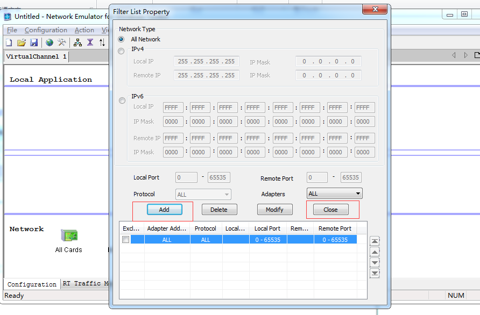Move filter entry to top of list

pyautogui.click(x=375, y=241)
